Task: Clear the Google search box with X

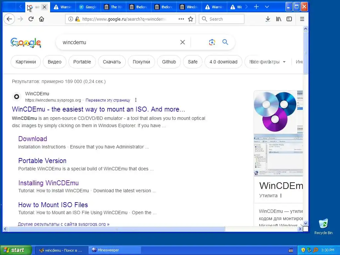Action: [x=183, y=42]
